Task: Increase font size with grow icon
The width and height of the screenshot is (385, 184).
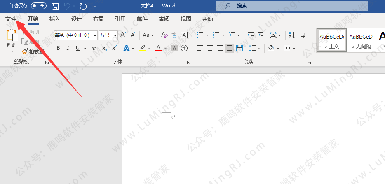Action: pyautogui.click(x=124, y=35)
